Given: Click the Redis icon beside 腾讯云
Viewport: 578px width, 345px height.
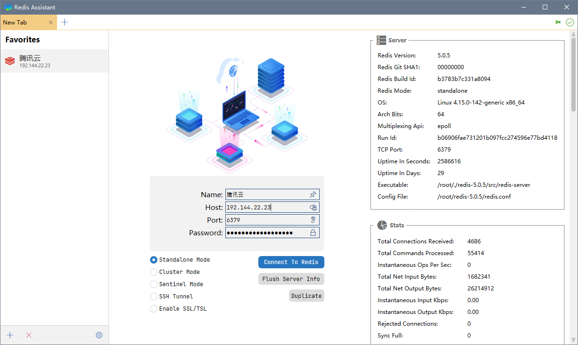Looking at the screenshot, I should (10, 61).
